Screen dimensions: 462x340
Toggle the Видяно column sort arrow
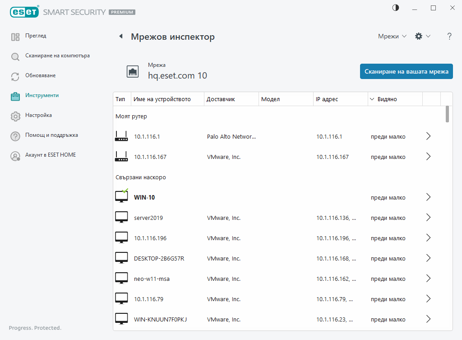pyautogui.click(x=372, y=99)
